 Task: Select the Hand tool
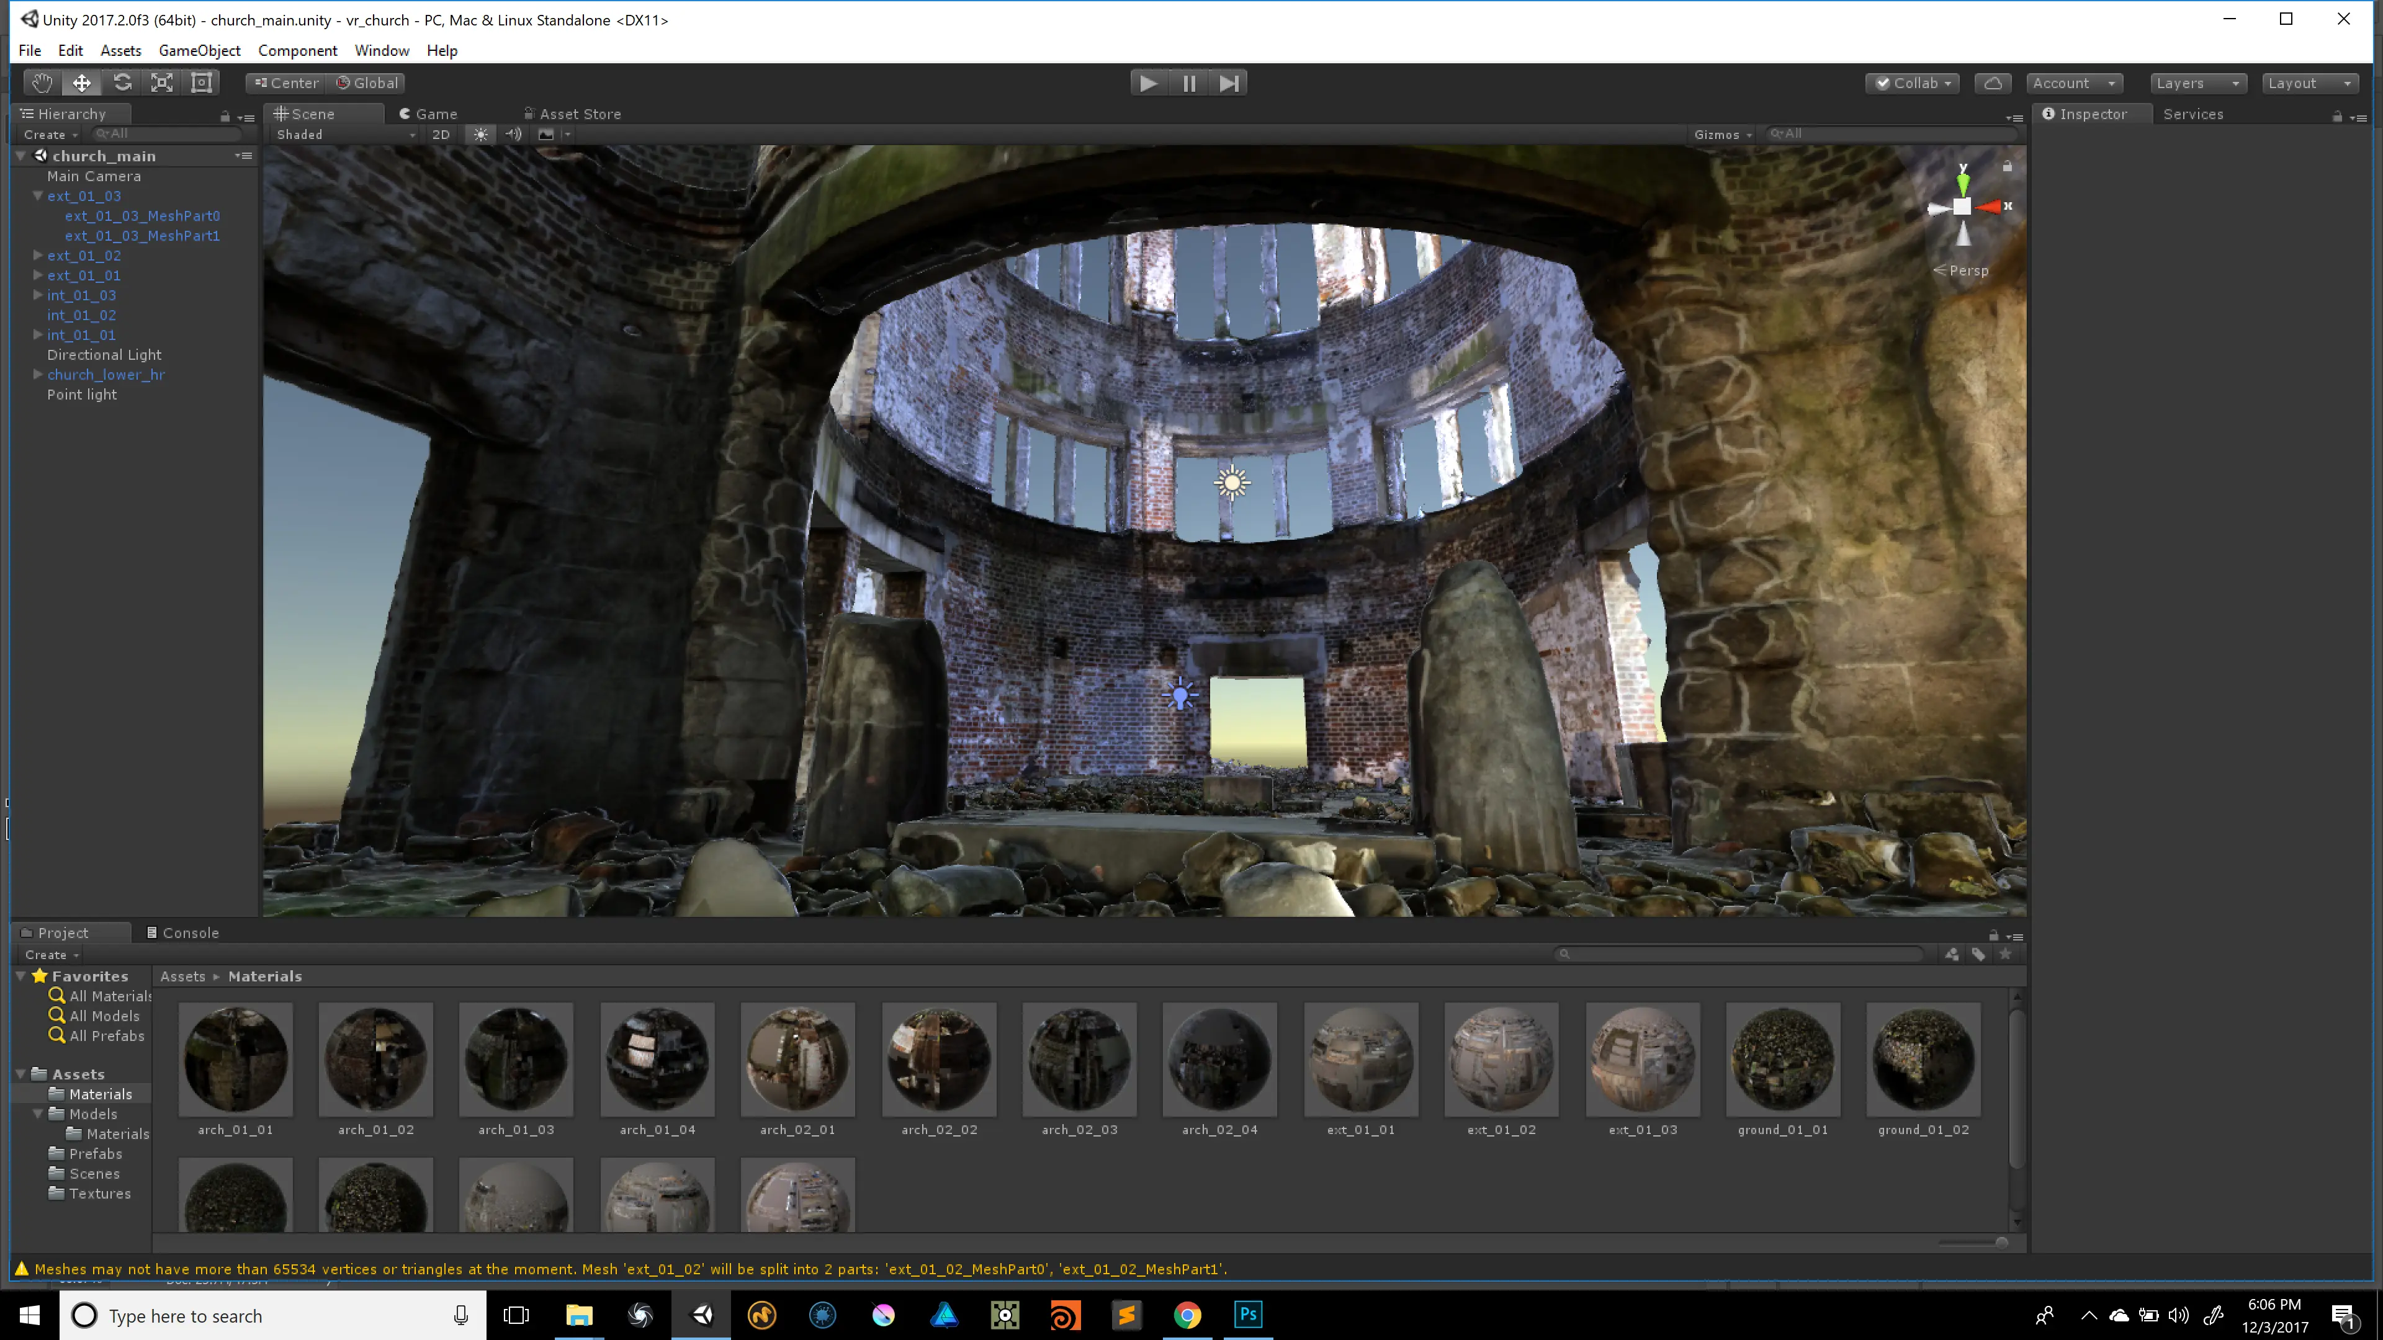pos(42,83)
